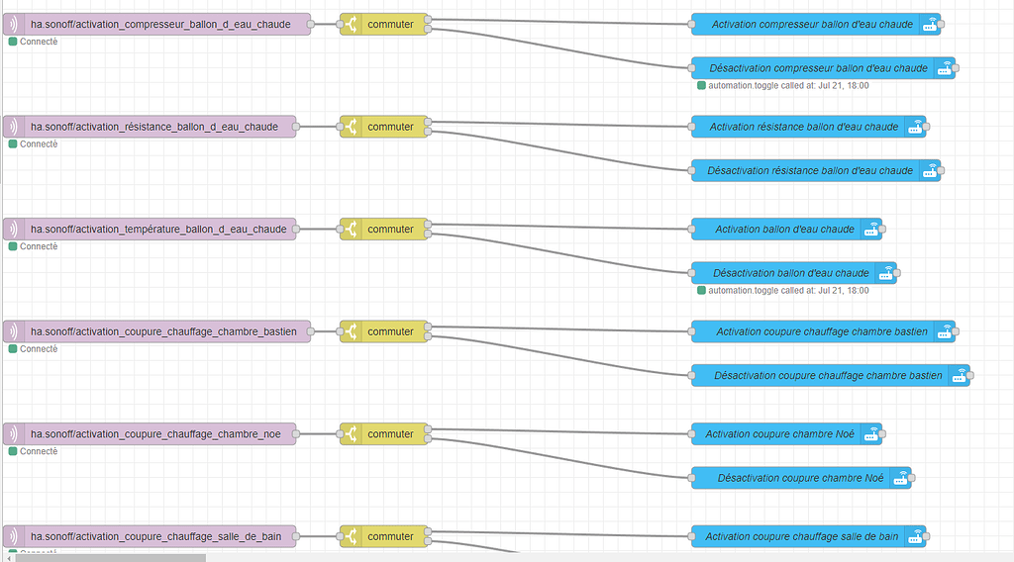Click 'commuter' label in the résistance row
The image size is (1014, 562).
[x=390, y=127]
